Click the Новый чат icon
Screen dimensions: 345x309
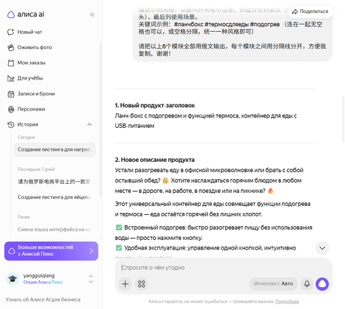click(x=11, y=32)
